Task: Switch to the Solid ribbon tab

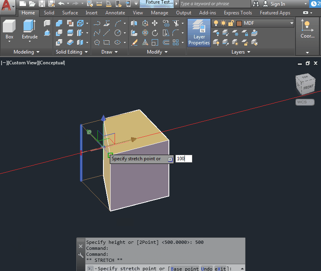Action: [49, 13]
